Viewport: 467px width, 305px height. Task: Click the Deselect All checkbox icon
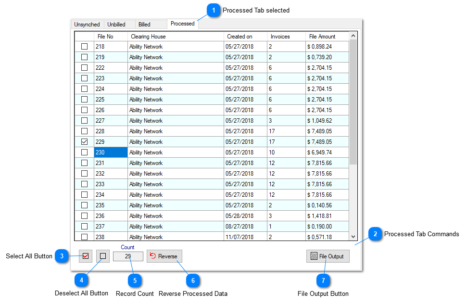click(102, 256)
